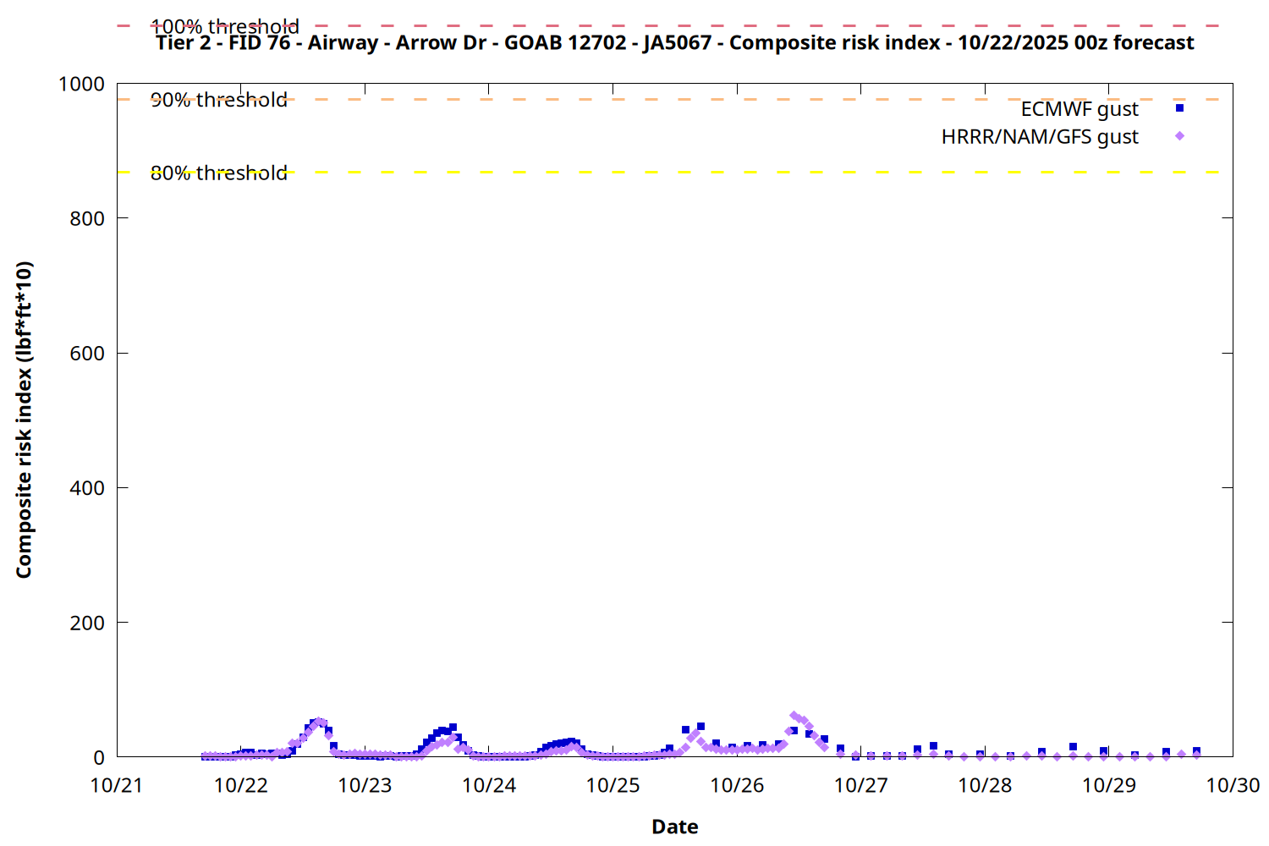Click the 600 y-axis tick label
The width and height of the screenshot is (1269, 846).
(87, 354)
